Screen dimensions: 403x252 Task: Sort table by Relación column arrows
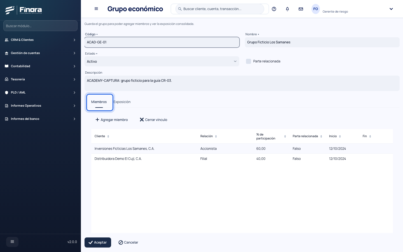216,136
